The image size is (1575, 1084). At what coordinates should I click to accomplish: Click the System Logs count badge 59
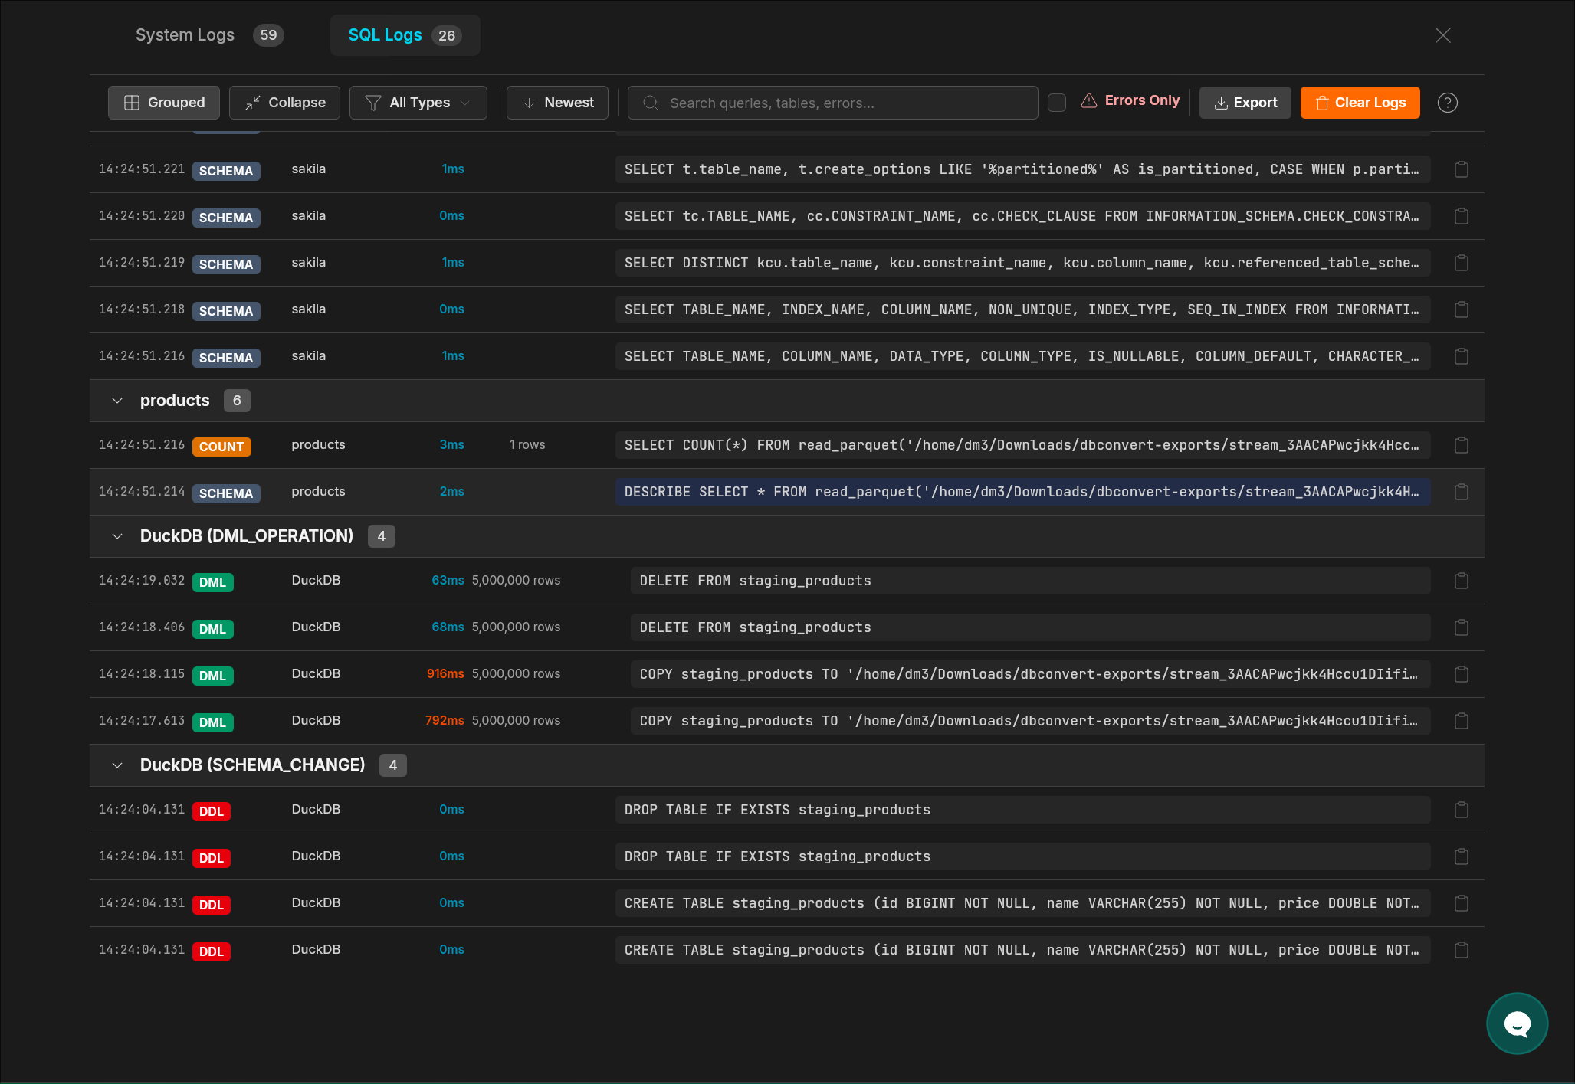coord(268,35)
